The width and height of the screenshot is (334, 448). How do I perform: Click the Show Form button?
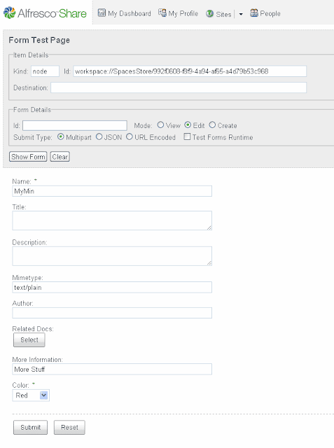point(28,157)
